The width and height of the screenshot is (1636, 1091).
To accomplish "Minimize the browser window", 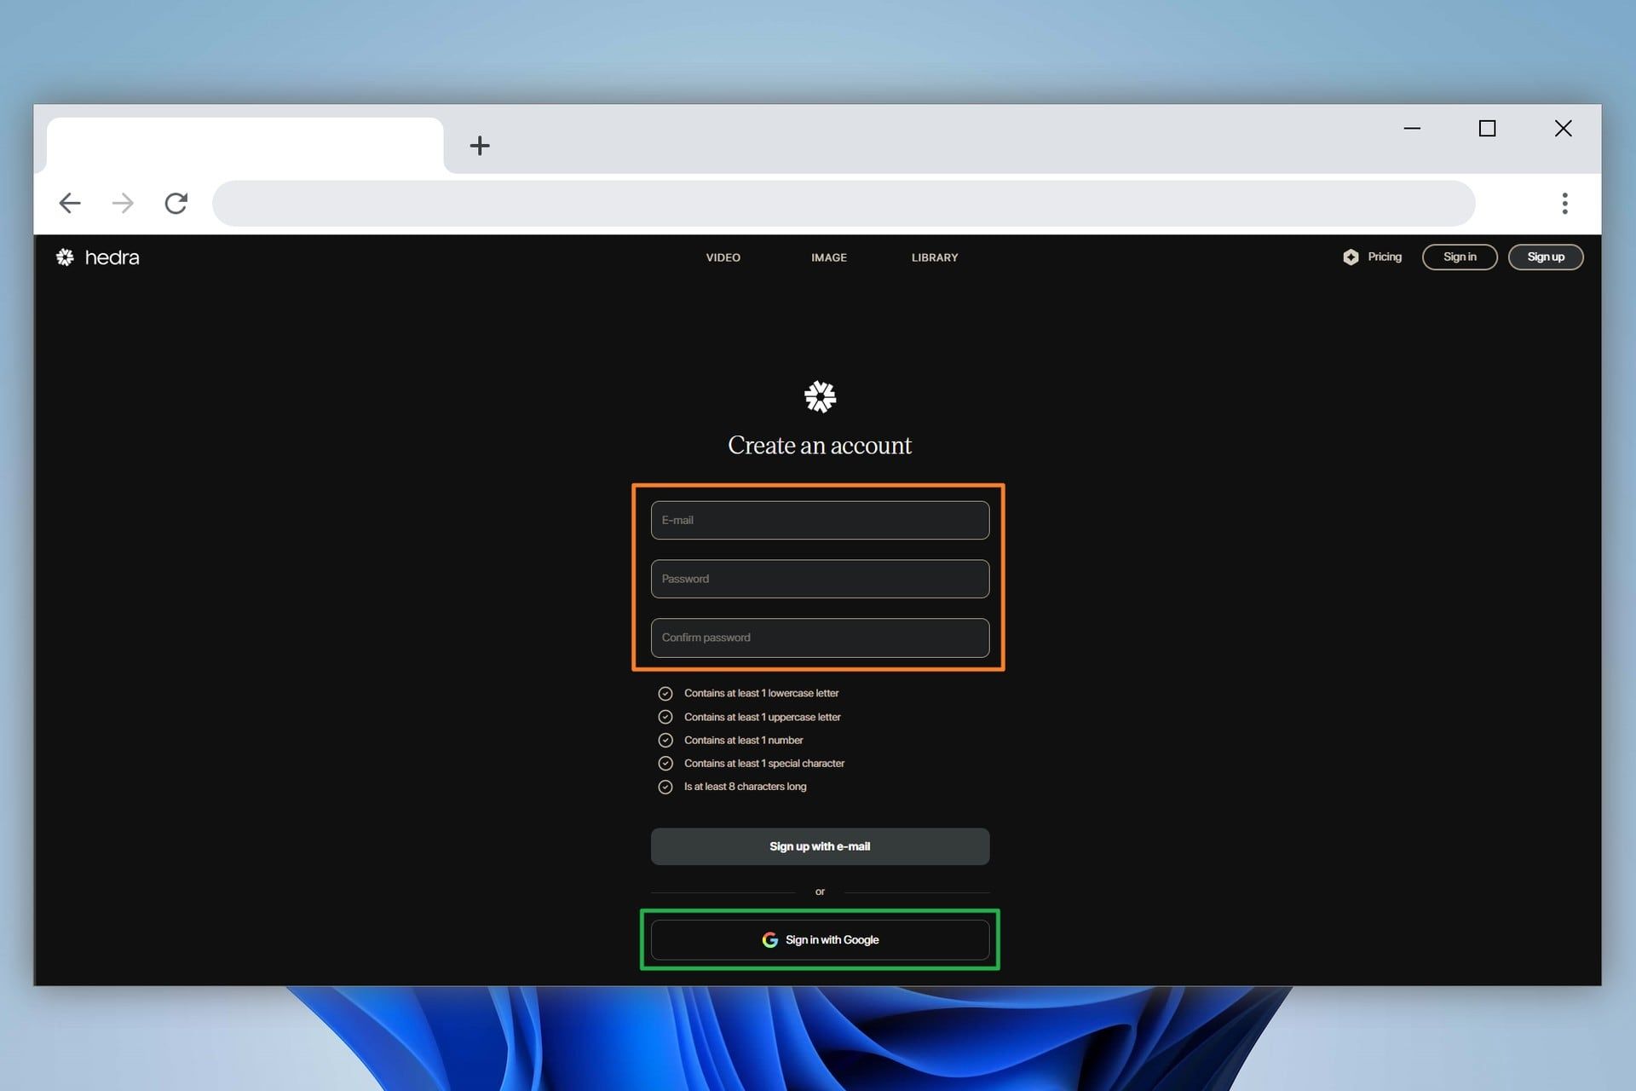I will 1412,128.
